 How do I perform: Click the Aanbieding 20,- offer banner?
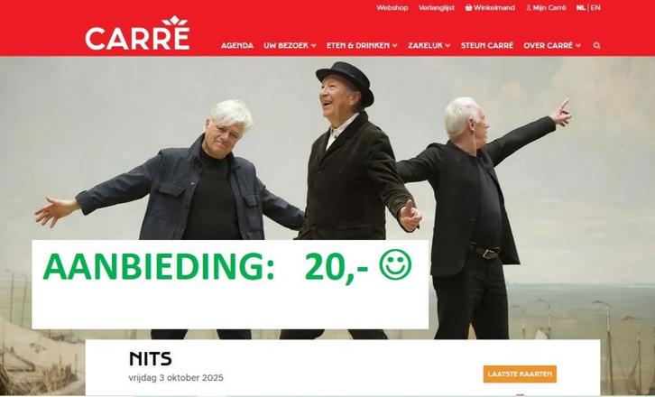coord(230,284)
